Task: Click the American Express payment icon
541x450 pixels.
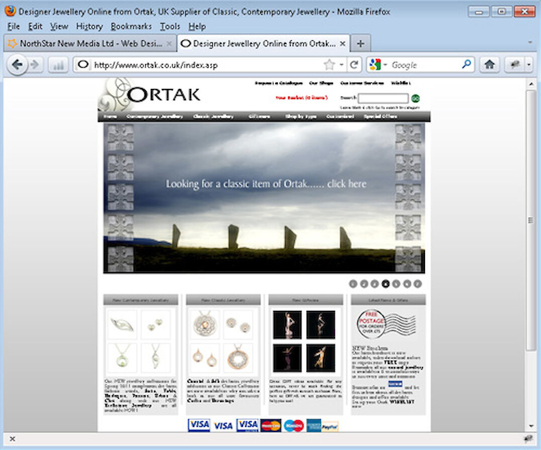Action: click(x=313, y=426)
